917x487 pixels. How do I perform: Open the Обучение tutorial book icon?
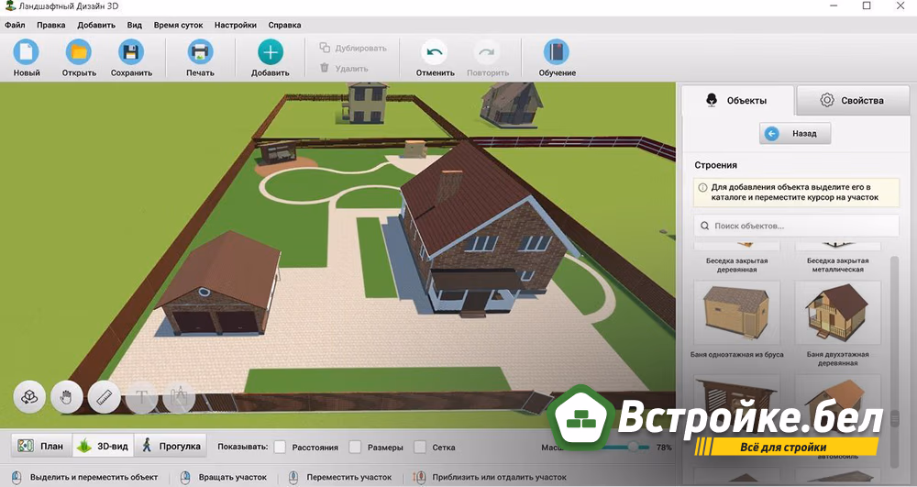coord(557,52)
